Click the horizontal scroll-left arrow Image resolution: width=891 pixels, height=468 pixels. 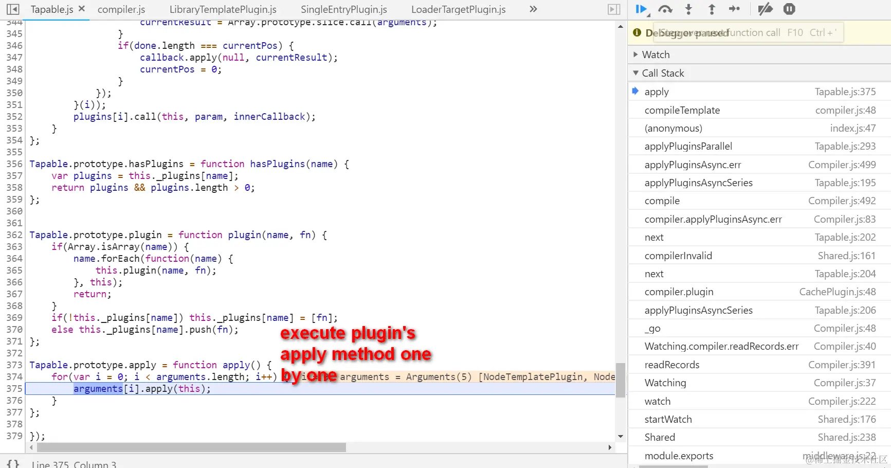coord(31,447)
